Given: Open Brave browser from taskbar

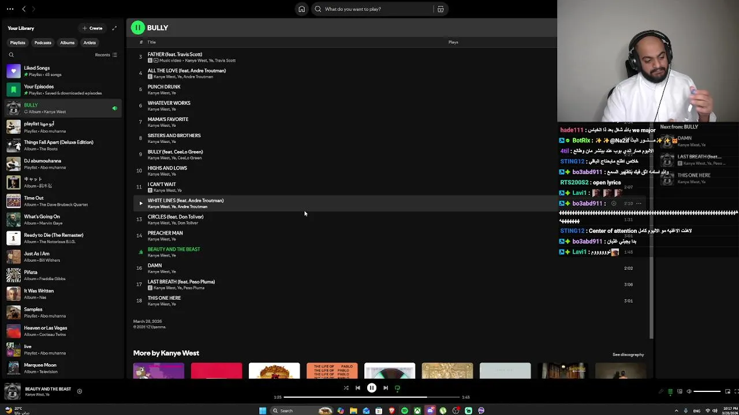Looking at the screenshot, I should point(391,410).
